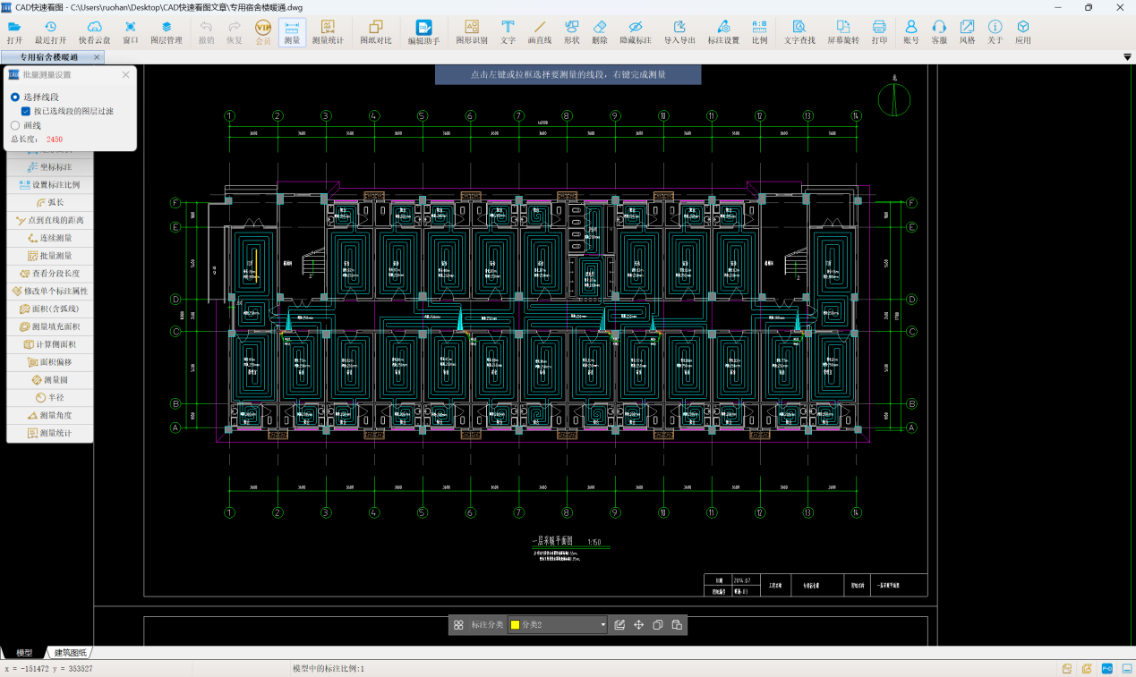
Task: Choose 弧长 from measure menu
Action: click(x=50, y=202)
